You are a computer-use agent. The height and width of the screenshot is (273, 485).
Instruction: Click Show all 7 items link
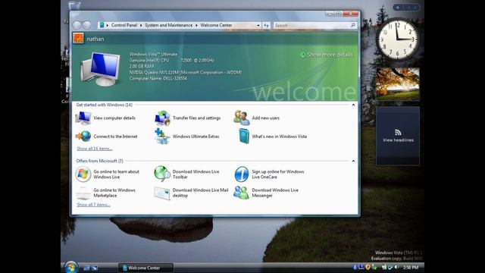click(93, 205)
